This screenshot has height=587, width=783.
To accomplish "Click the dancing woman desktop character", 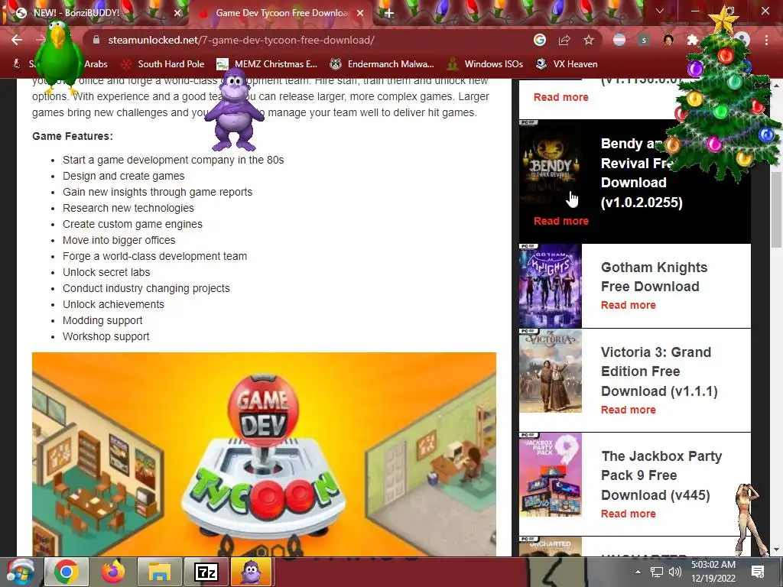I will click(750, 519).
